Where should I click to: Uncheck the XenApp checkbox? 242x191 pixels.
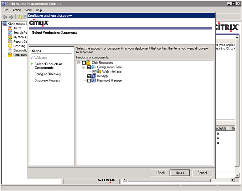tap(89, 76)
